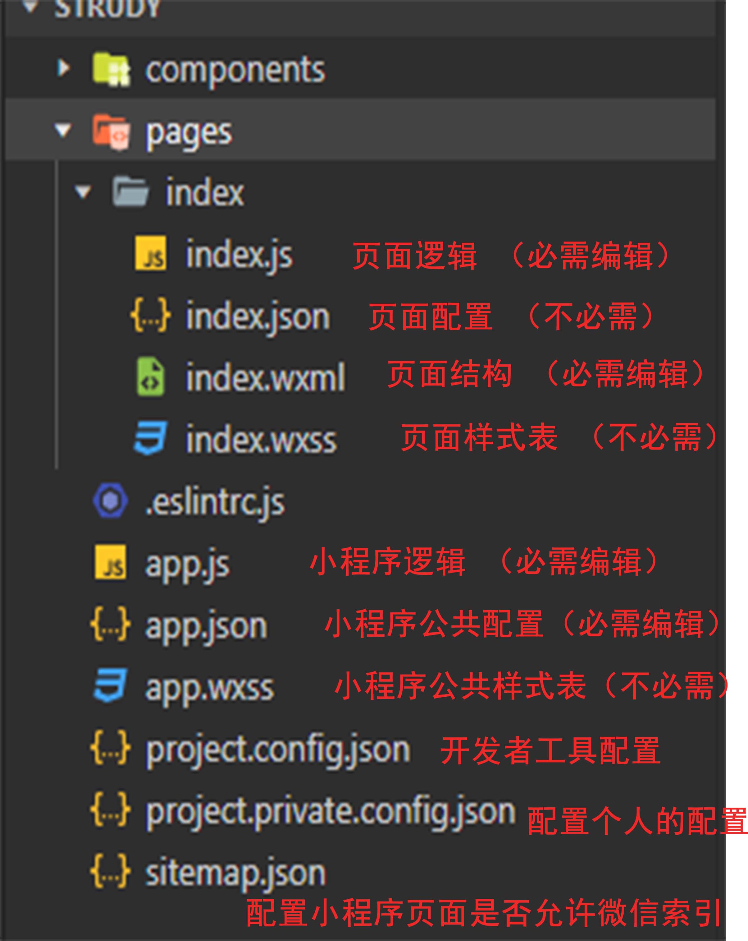Open the app.json file

pyautogui.click(x=206, y=627)
